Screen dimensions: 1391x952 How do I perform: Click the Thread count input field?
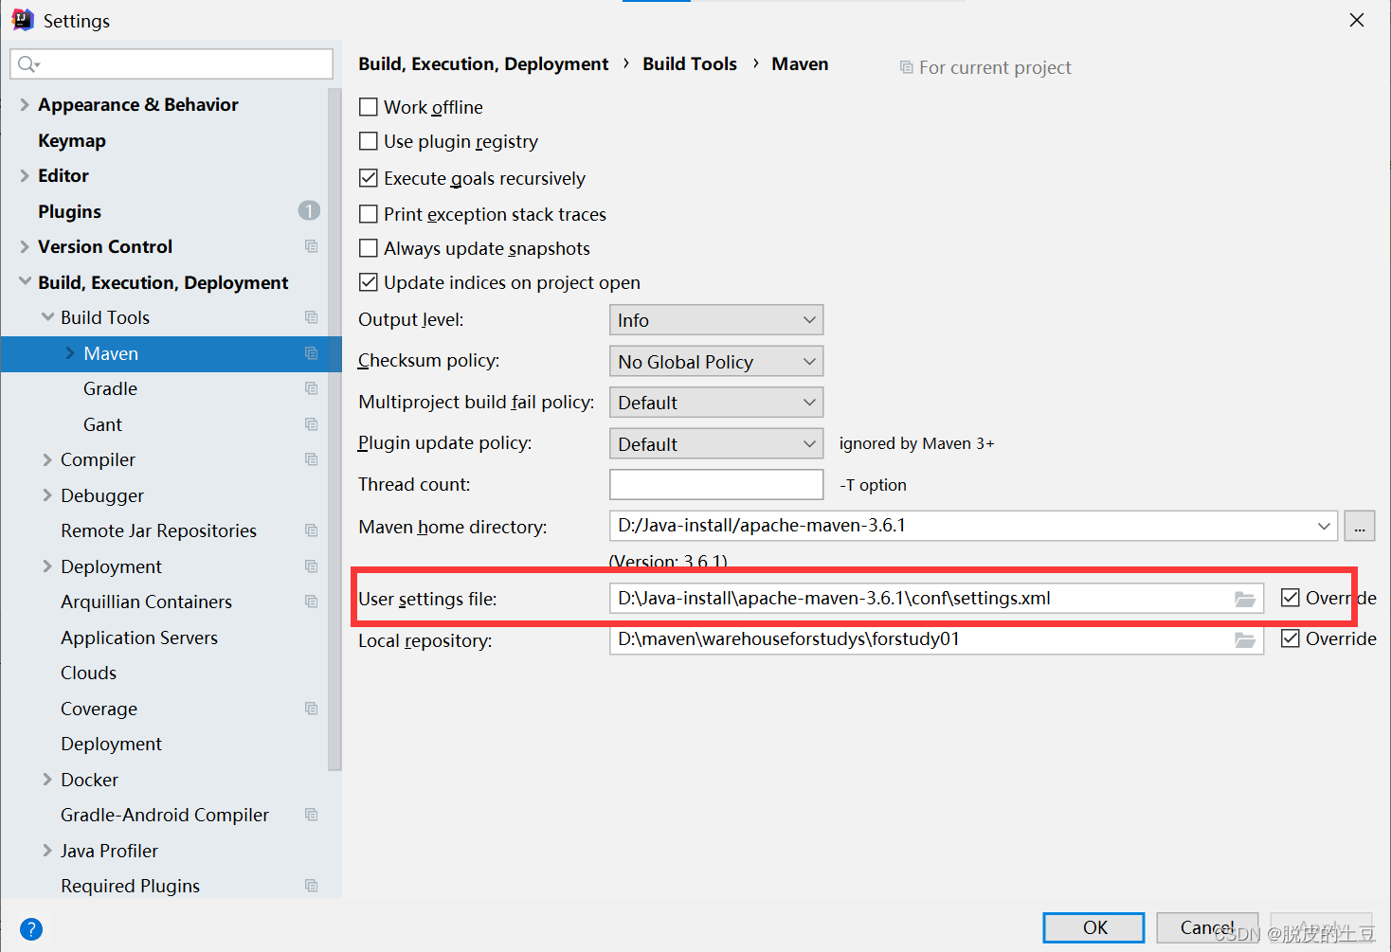[716, 484]
